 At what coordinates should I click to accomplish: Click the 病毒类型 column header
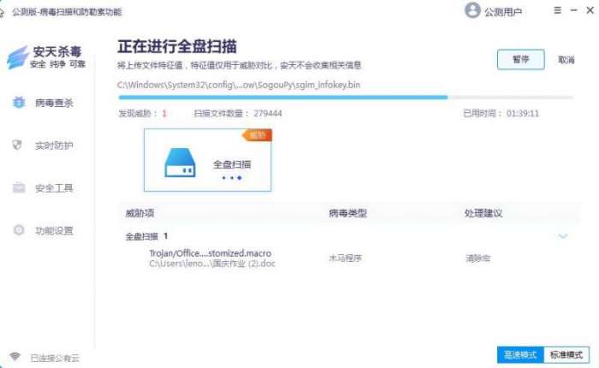pos(347,213)
